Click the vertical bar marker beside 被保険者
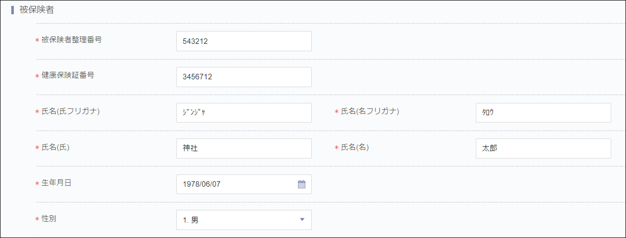 tap(12, 10)
